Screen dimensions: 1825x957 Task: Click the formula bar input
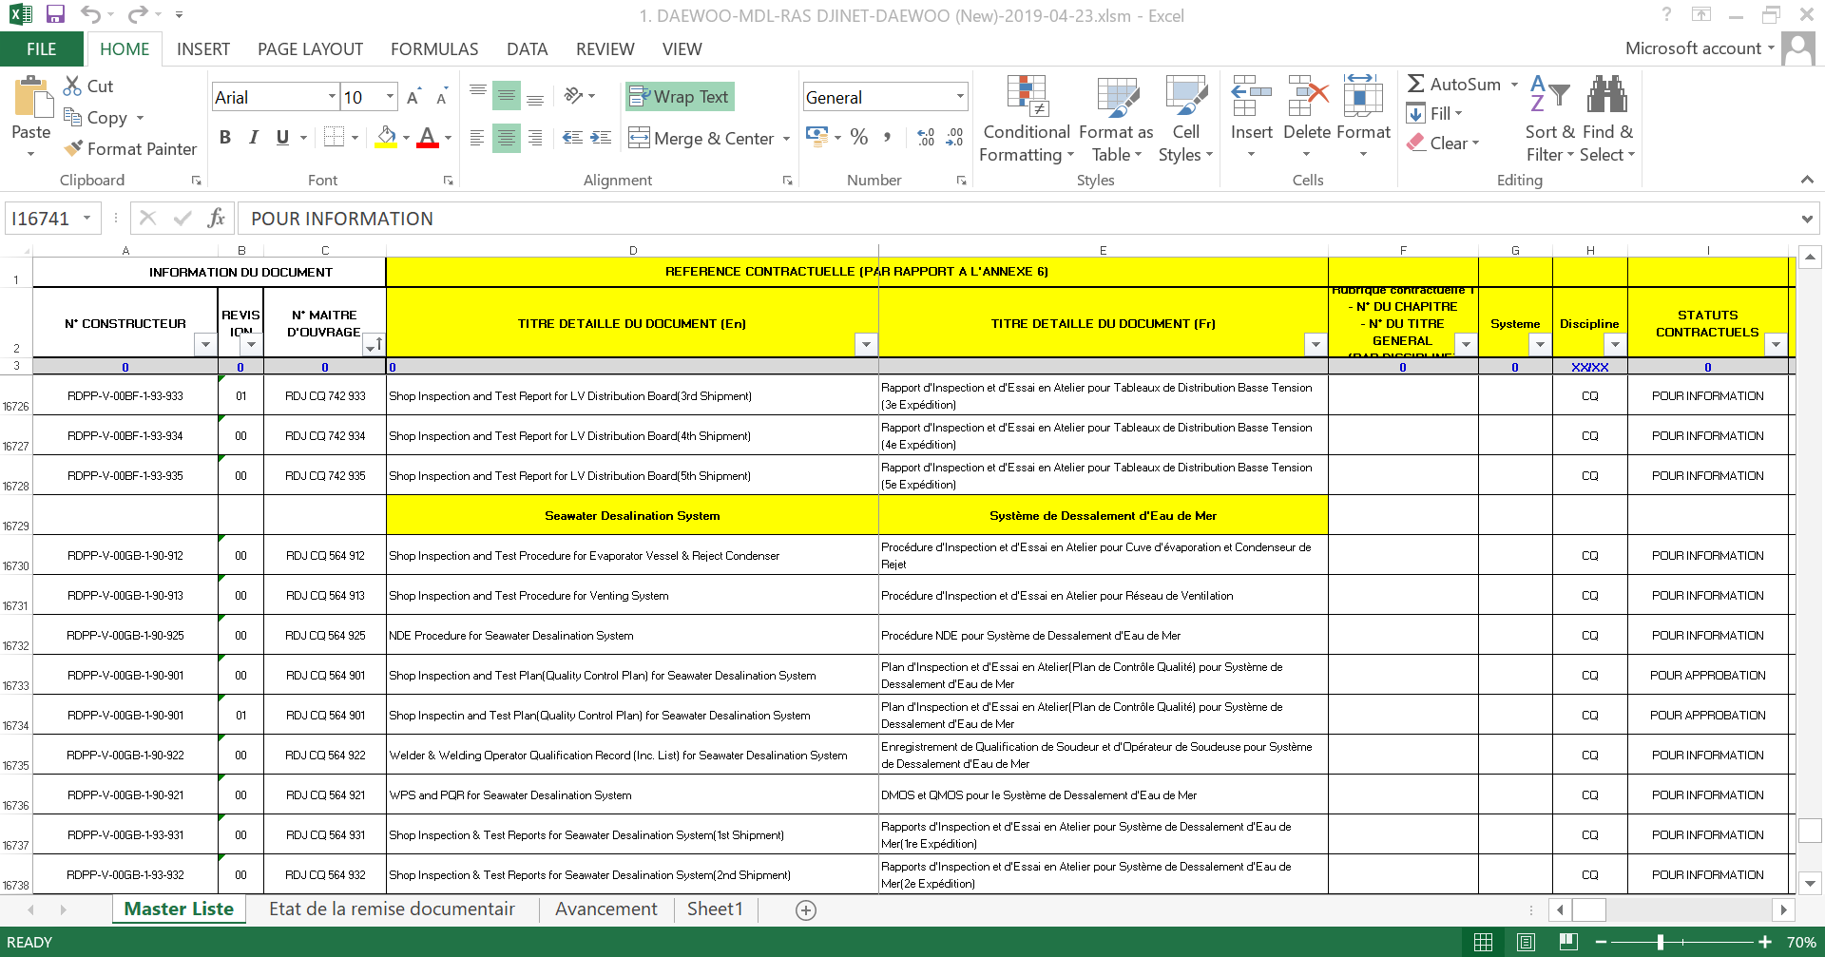tap(1017, 219)
